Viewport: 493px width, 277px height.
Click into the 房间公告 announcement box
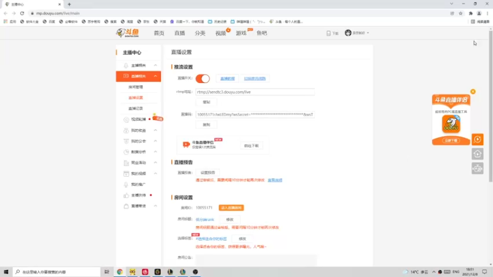coord(256,260)
